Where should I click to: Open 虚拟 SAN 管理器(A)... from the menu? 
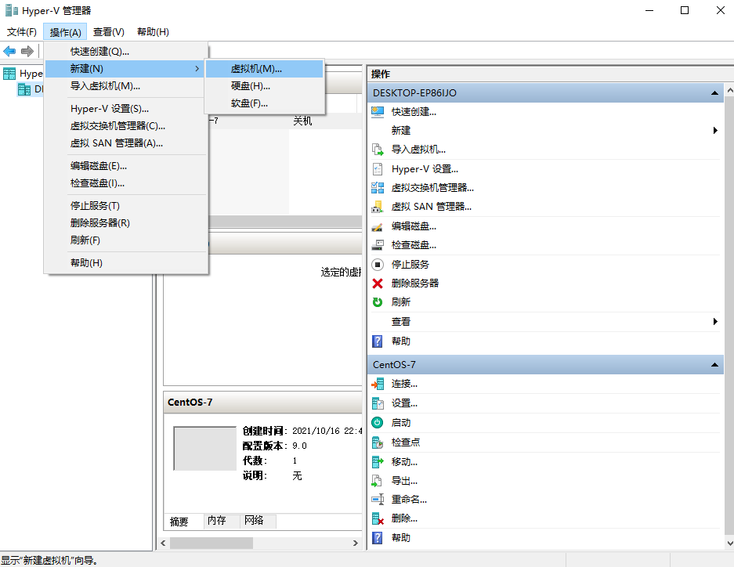(x=125, y=143)
